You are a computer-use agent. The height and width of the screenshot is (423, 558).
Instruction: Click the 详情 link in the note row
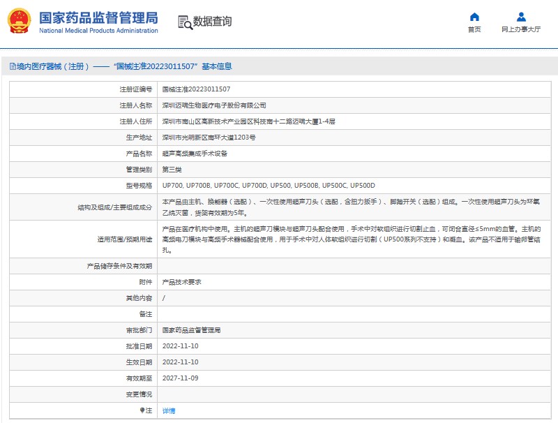(169, 411)
